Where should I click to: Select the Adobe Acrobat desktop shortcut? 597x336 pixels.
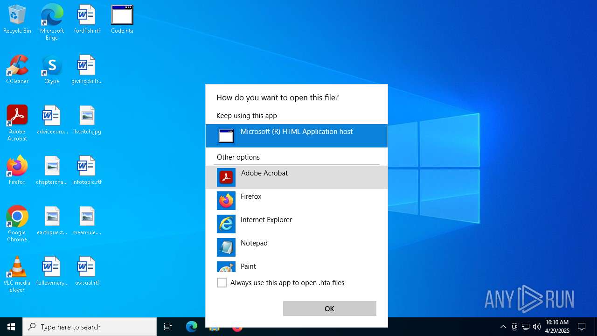17,123
